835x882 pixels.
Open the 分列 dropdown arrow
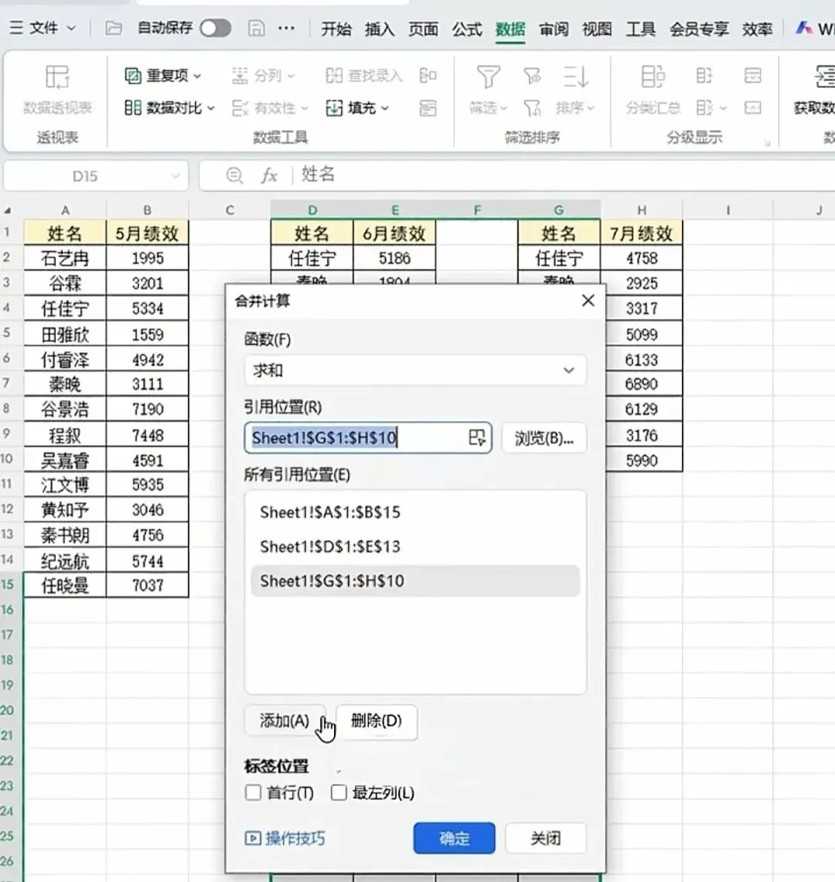tap(291, 76)
